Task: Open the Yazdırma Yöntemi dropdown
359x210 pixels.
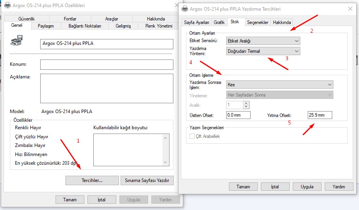Action: point(263,51)
